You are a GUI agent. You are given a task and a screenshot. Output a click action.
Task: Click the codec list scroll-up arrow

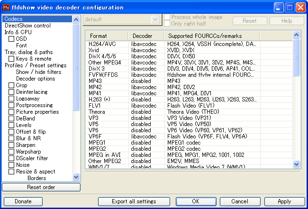(296, 35)
